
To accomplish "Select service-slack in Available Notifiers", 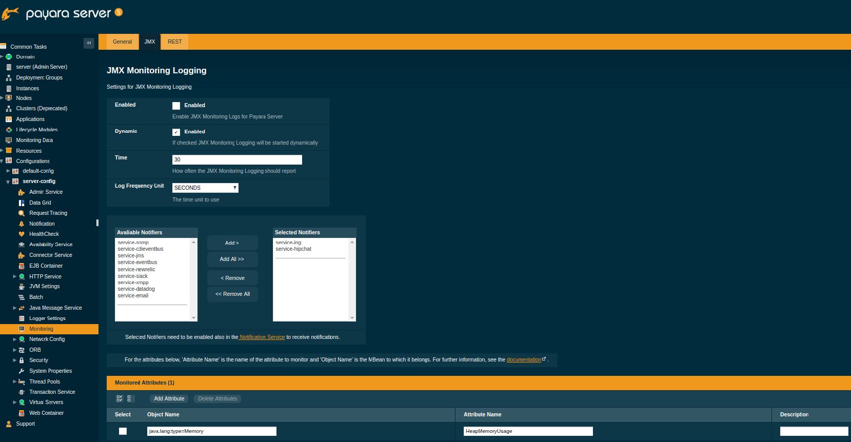I will point(133,276).
